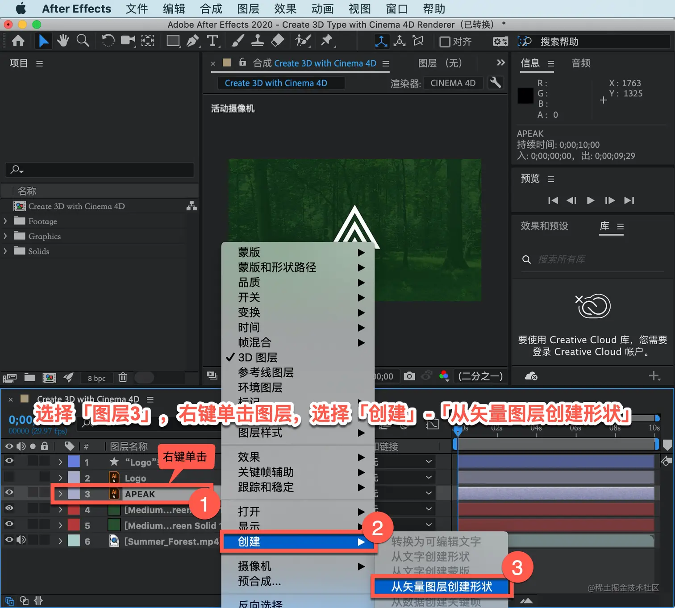
Task: Toggle the lock icon on composition tab
Action: pyautogui.click(x=242, y=62)
